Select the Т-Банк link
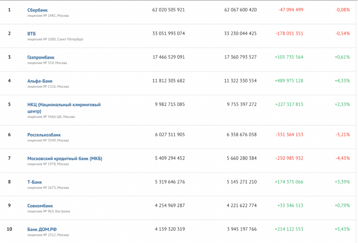Screen dimensions: 358x243 coord(35,182)
